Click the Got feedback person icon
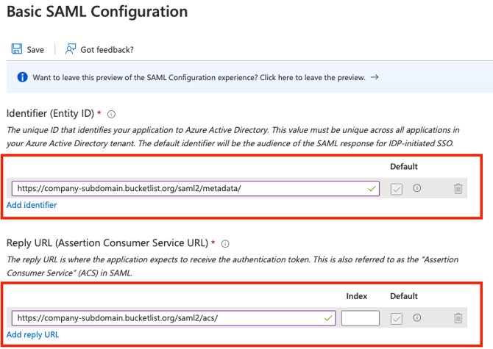This screenshot has height=349, width=493. point(71,49)
